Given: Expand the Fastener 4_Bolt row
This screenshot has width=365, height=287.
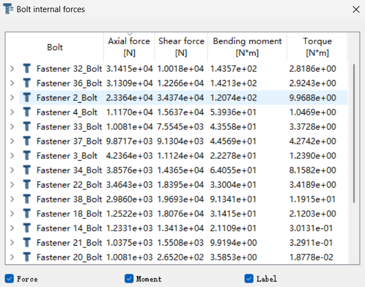Looking at the screenshot, I should 12,112.
